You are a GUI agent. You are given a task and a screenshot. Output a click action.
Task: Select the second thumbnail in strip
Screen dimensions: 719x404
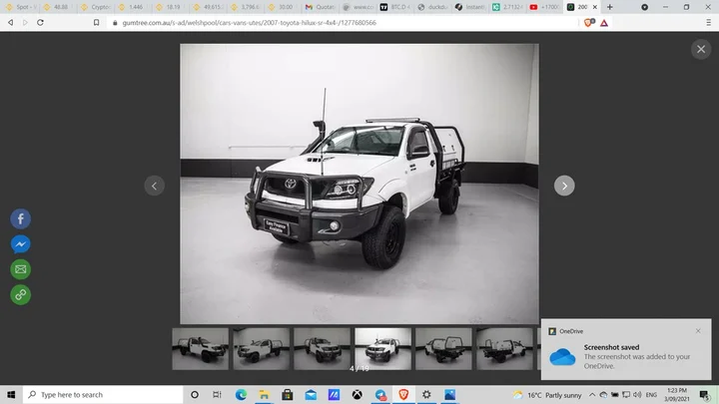[x=261, y=349]
